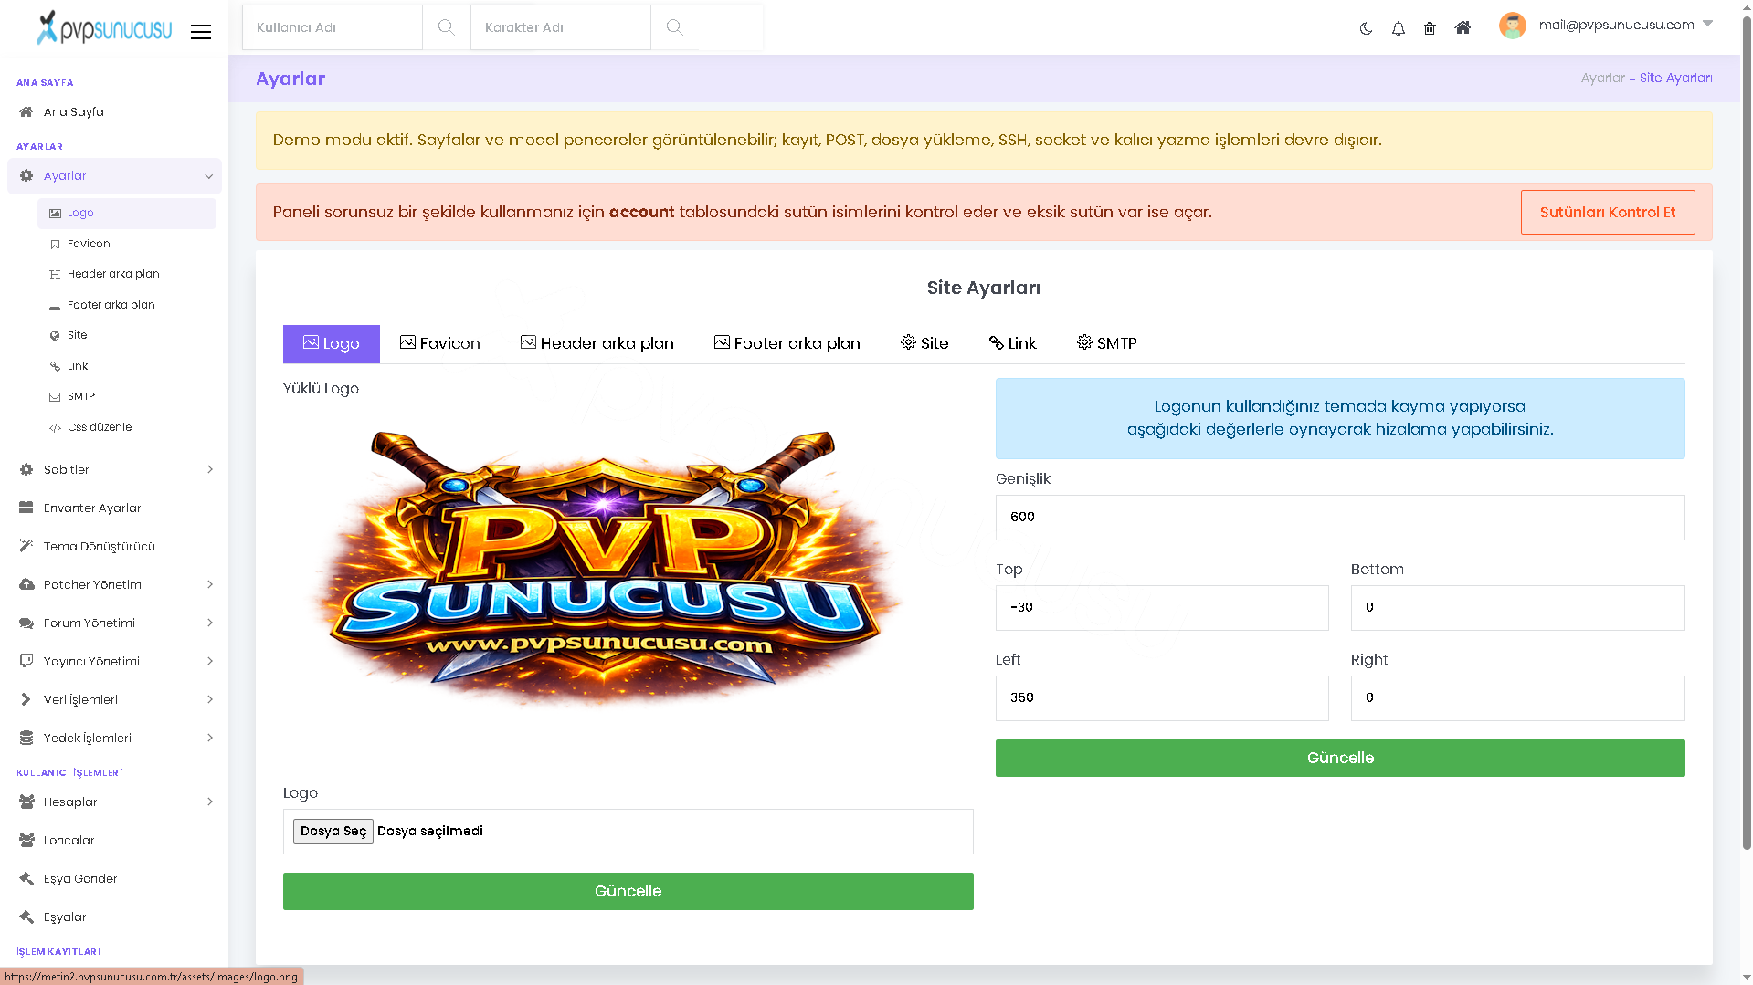The height and width of the screenshot is (985, 1753).
Task: Click Güncelle button under alignment fields
Action: click(1340, 758)
